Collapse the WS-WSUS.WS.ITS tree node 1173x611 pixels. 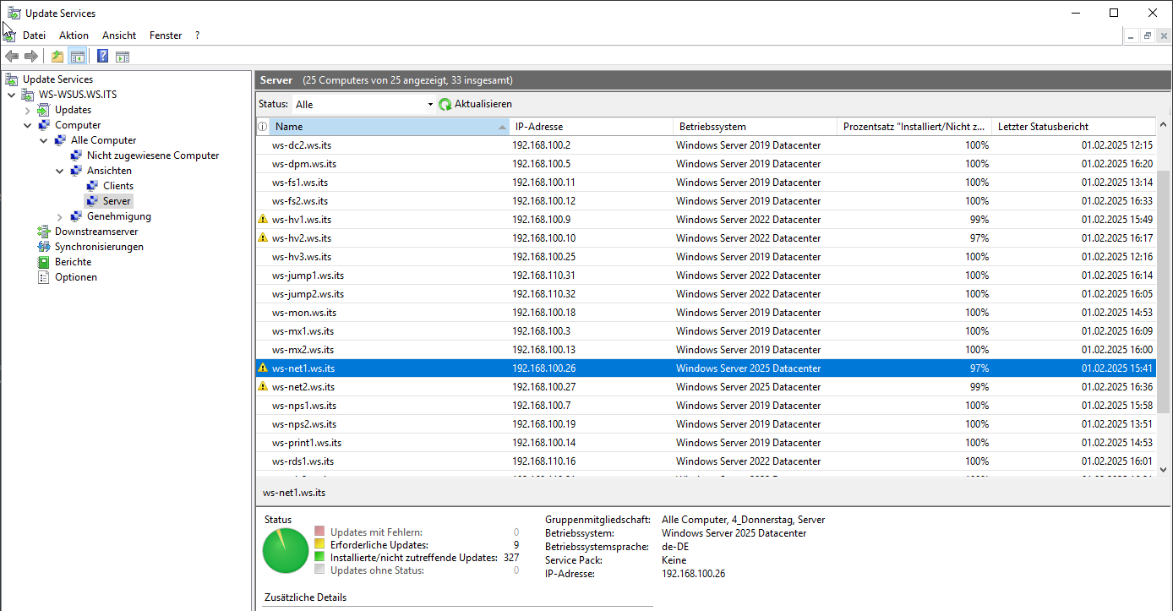[12, 95]
